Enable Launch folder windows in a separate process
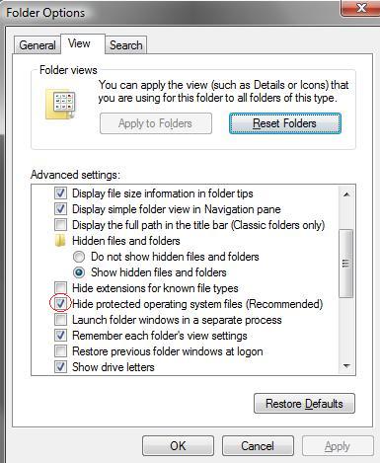This screenshot has height=463, width=380. point(60,320)
